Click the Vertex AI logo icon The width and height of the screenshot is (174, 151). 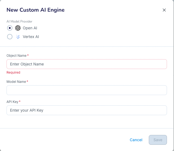click(18, 37)
